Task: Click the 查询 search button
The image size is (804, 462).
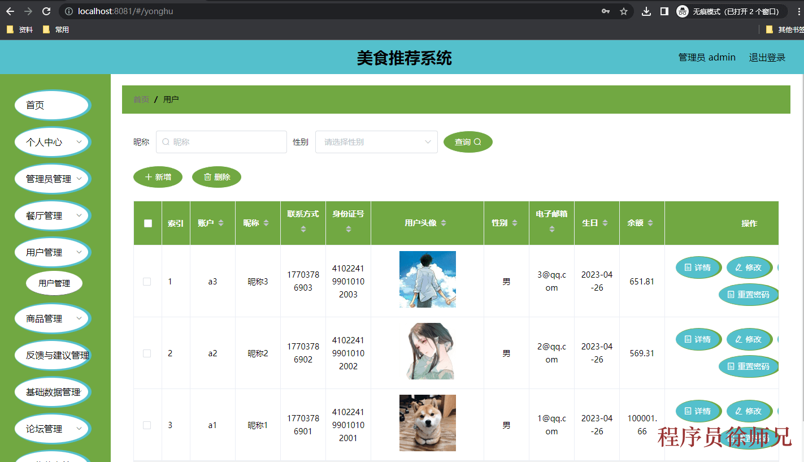Action: tap(468, 142)
